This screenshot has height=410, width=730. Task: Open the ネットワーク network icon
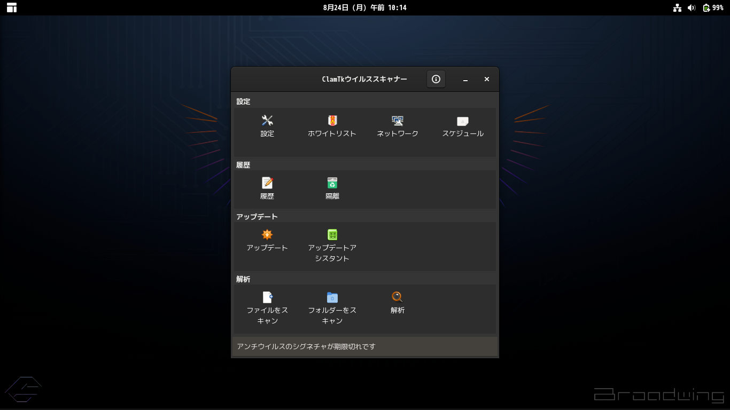(x=398, y=121)
